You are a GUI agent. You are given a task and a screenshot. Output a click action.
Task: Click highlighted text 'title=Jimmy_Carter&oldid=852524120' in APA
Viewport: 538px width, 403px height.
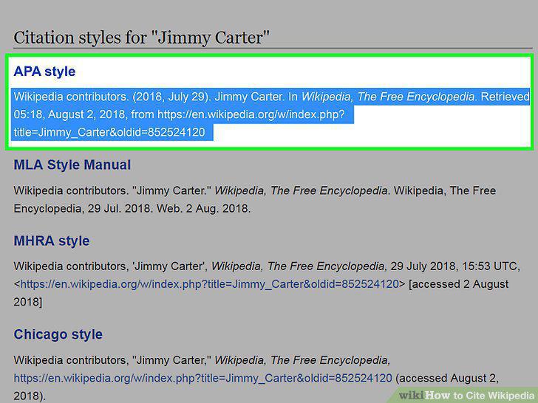pyautogui.click(x=109, y=132)
